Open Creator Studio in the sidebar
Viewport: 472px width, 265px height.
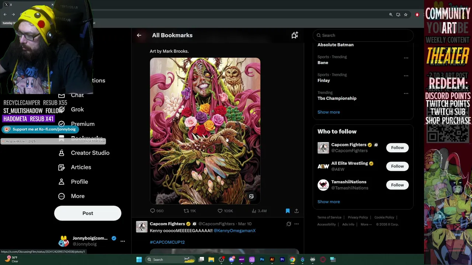coord(90,153)
